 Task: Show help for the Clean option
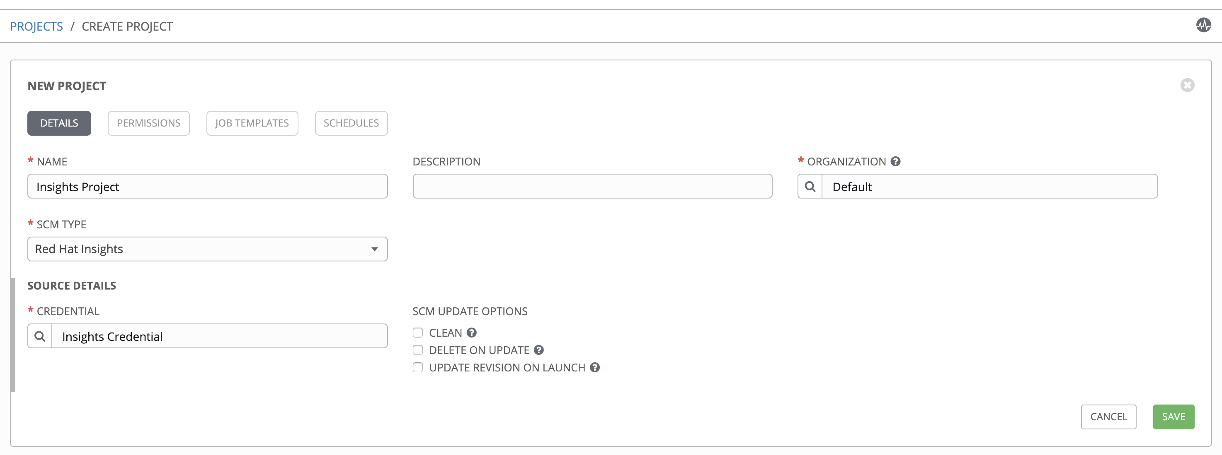tap(471, 333)
